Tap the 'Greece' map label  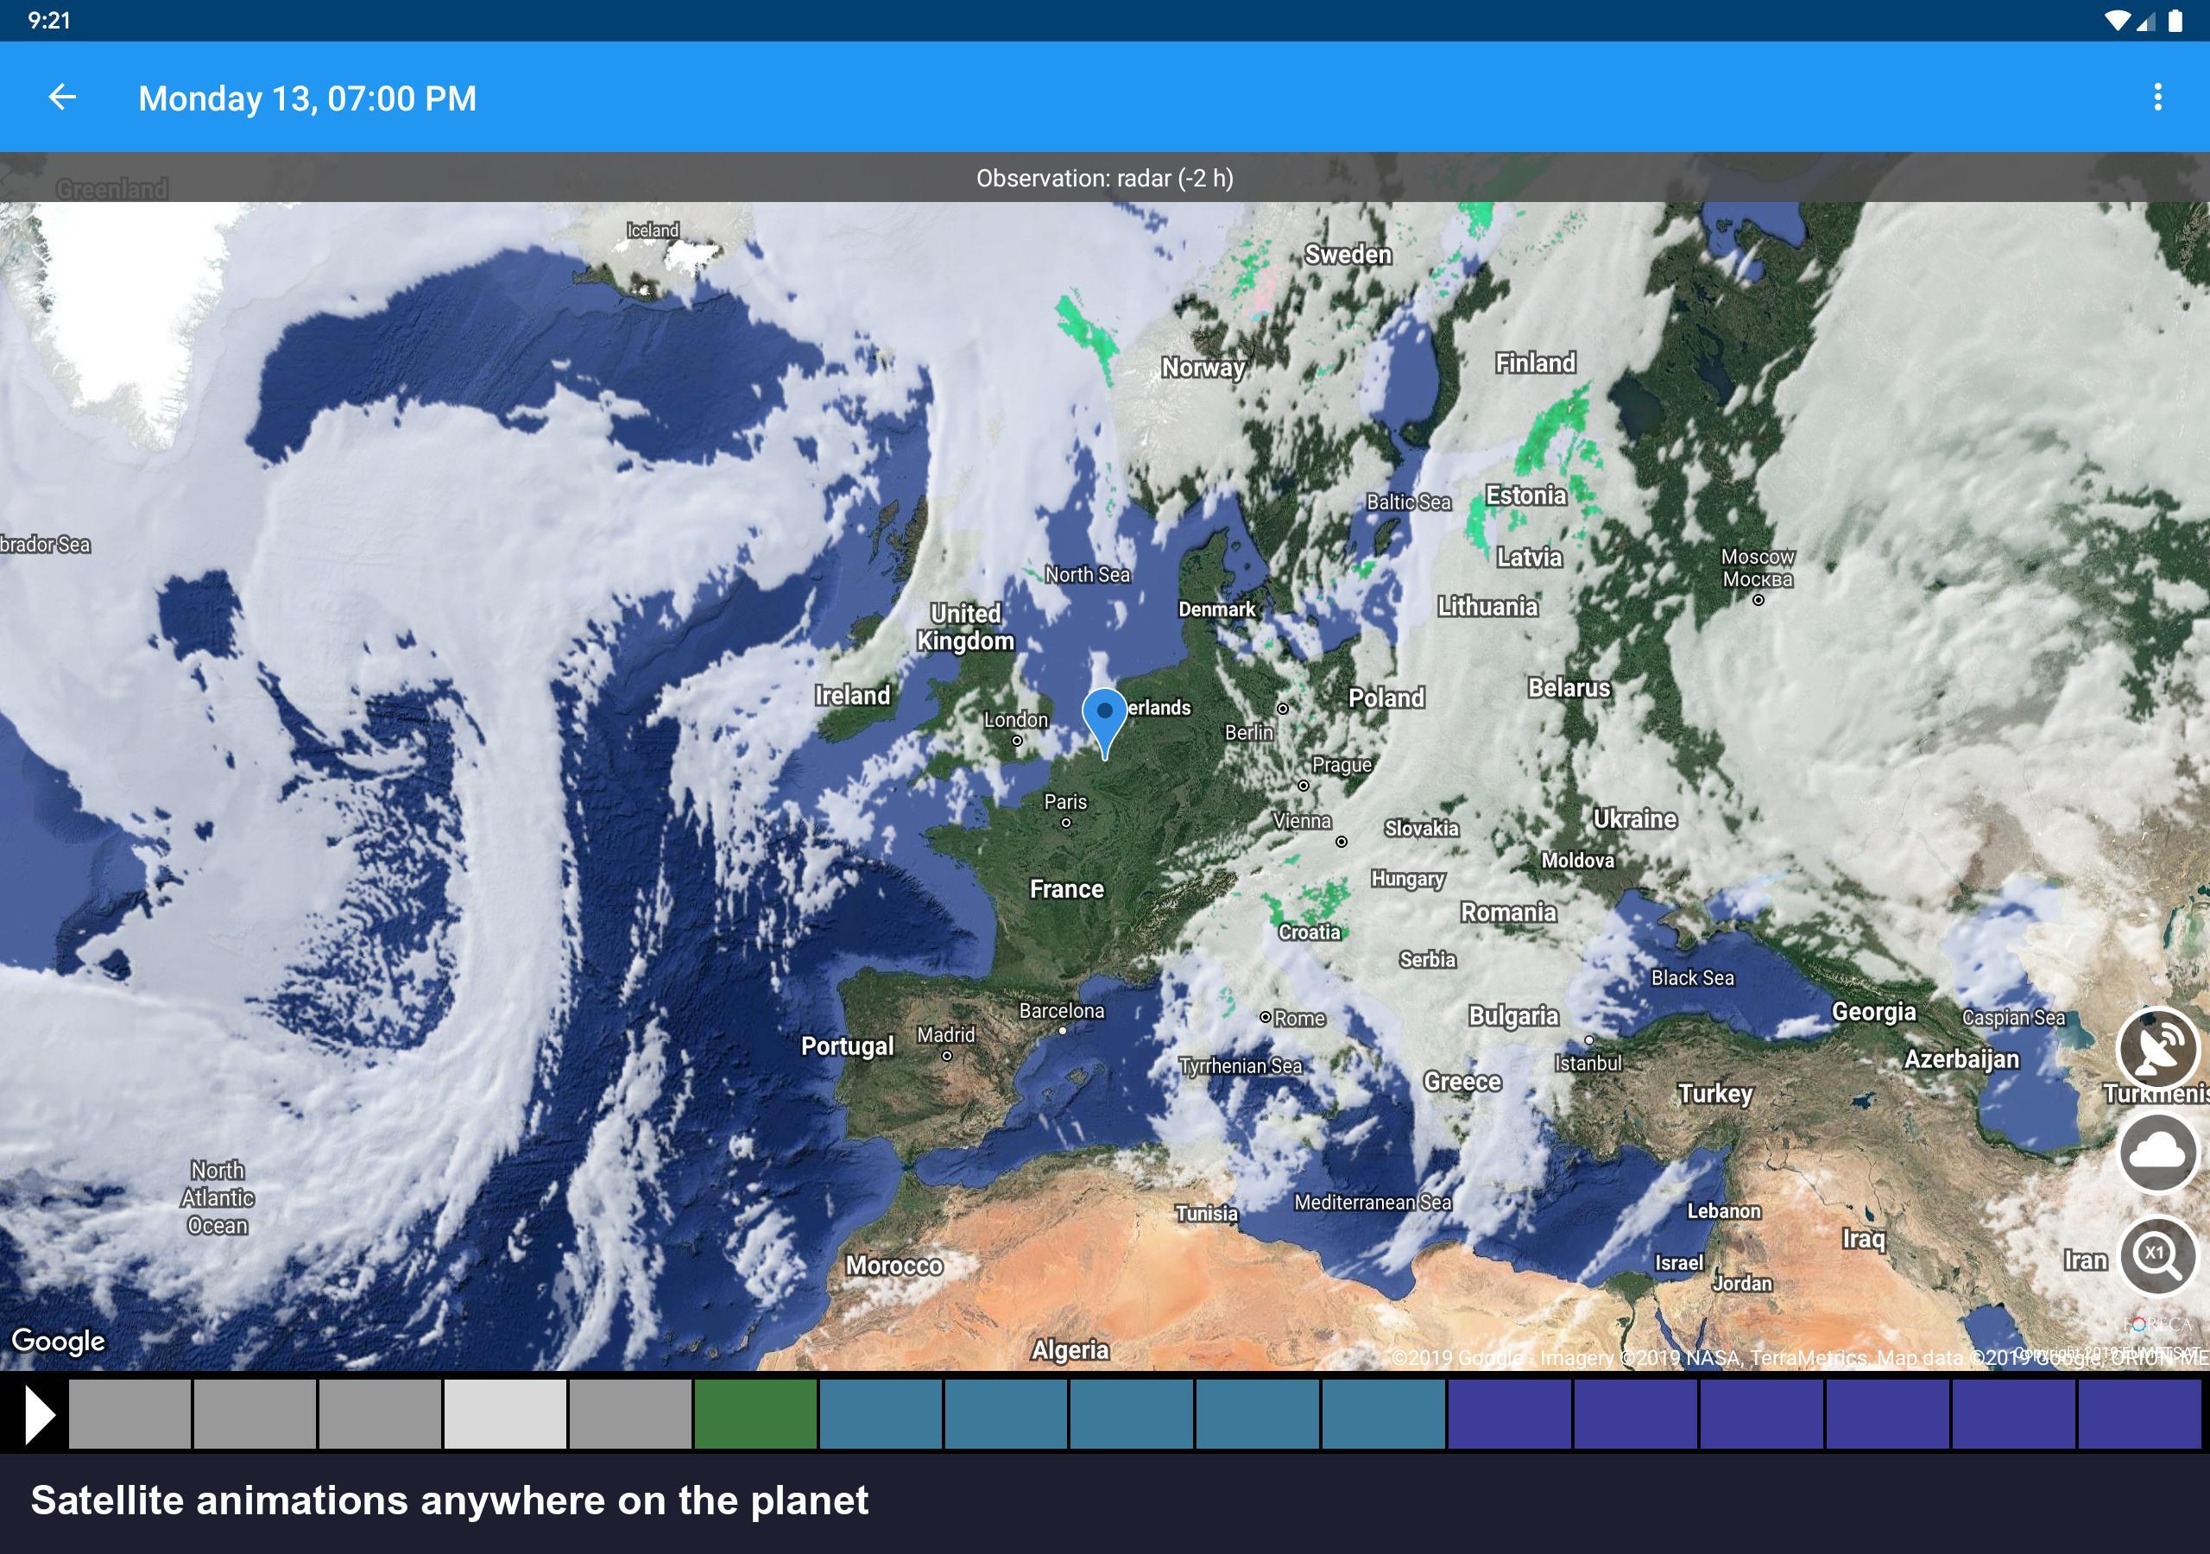point(1462,1083)
